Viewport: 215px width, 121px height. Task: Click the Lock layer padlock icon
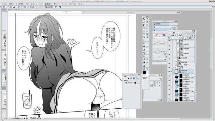pos(180,35)
